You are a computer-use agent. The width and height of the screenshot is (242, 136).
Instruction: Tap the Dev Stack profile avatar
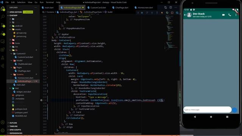click(189, 15)
